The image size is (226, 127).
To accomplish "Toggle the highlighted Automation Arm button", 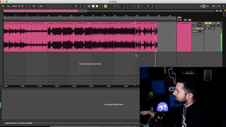I will coord(106,6).
